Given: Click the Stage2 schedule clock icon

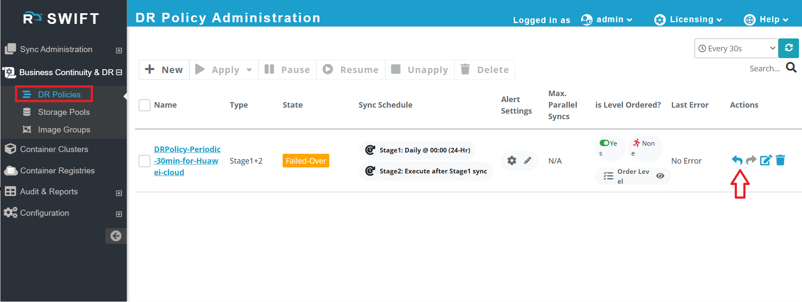Looking at the screenshot, I should pyautogui.click(x=370, y=171).
